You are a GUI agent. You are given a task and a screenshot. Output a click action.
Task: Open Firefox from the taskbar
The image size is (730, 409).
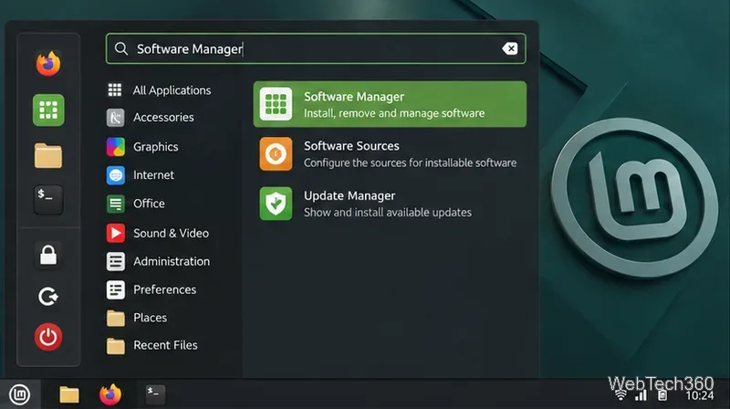[110, 394]
